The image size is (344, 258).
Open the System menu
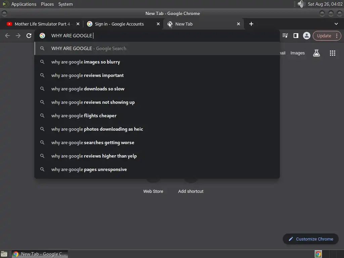(66, 4)
